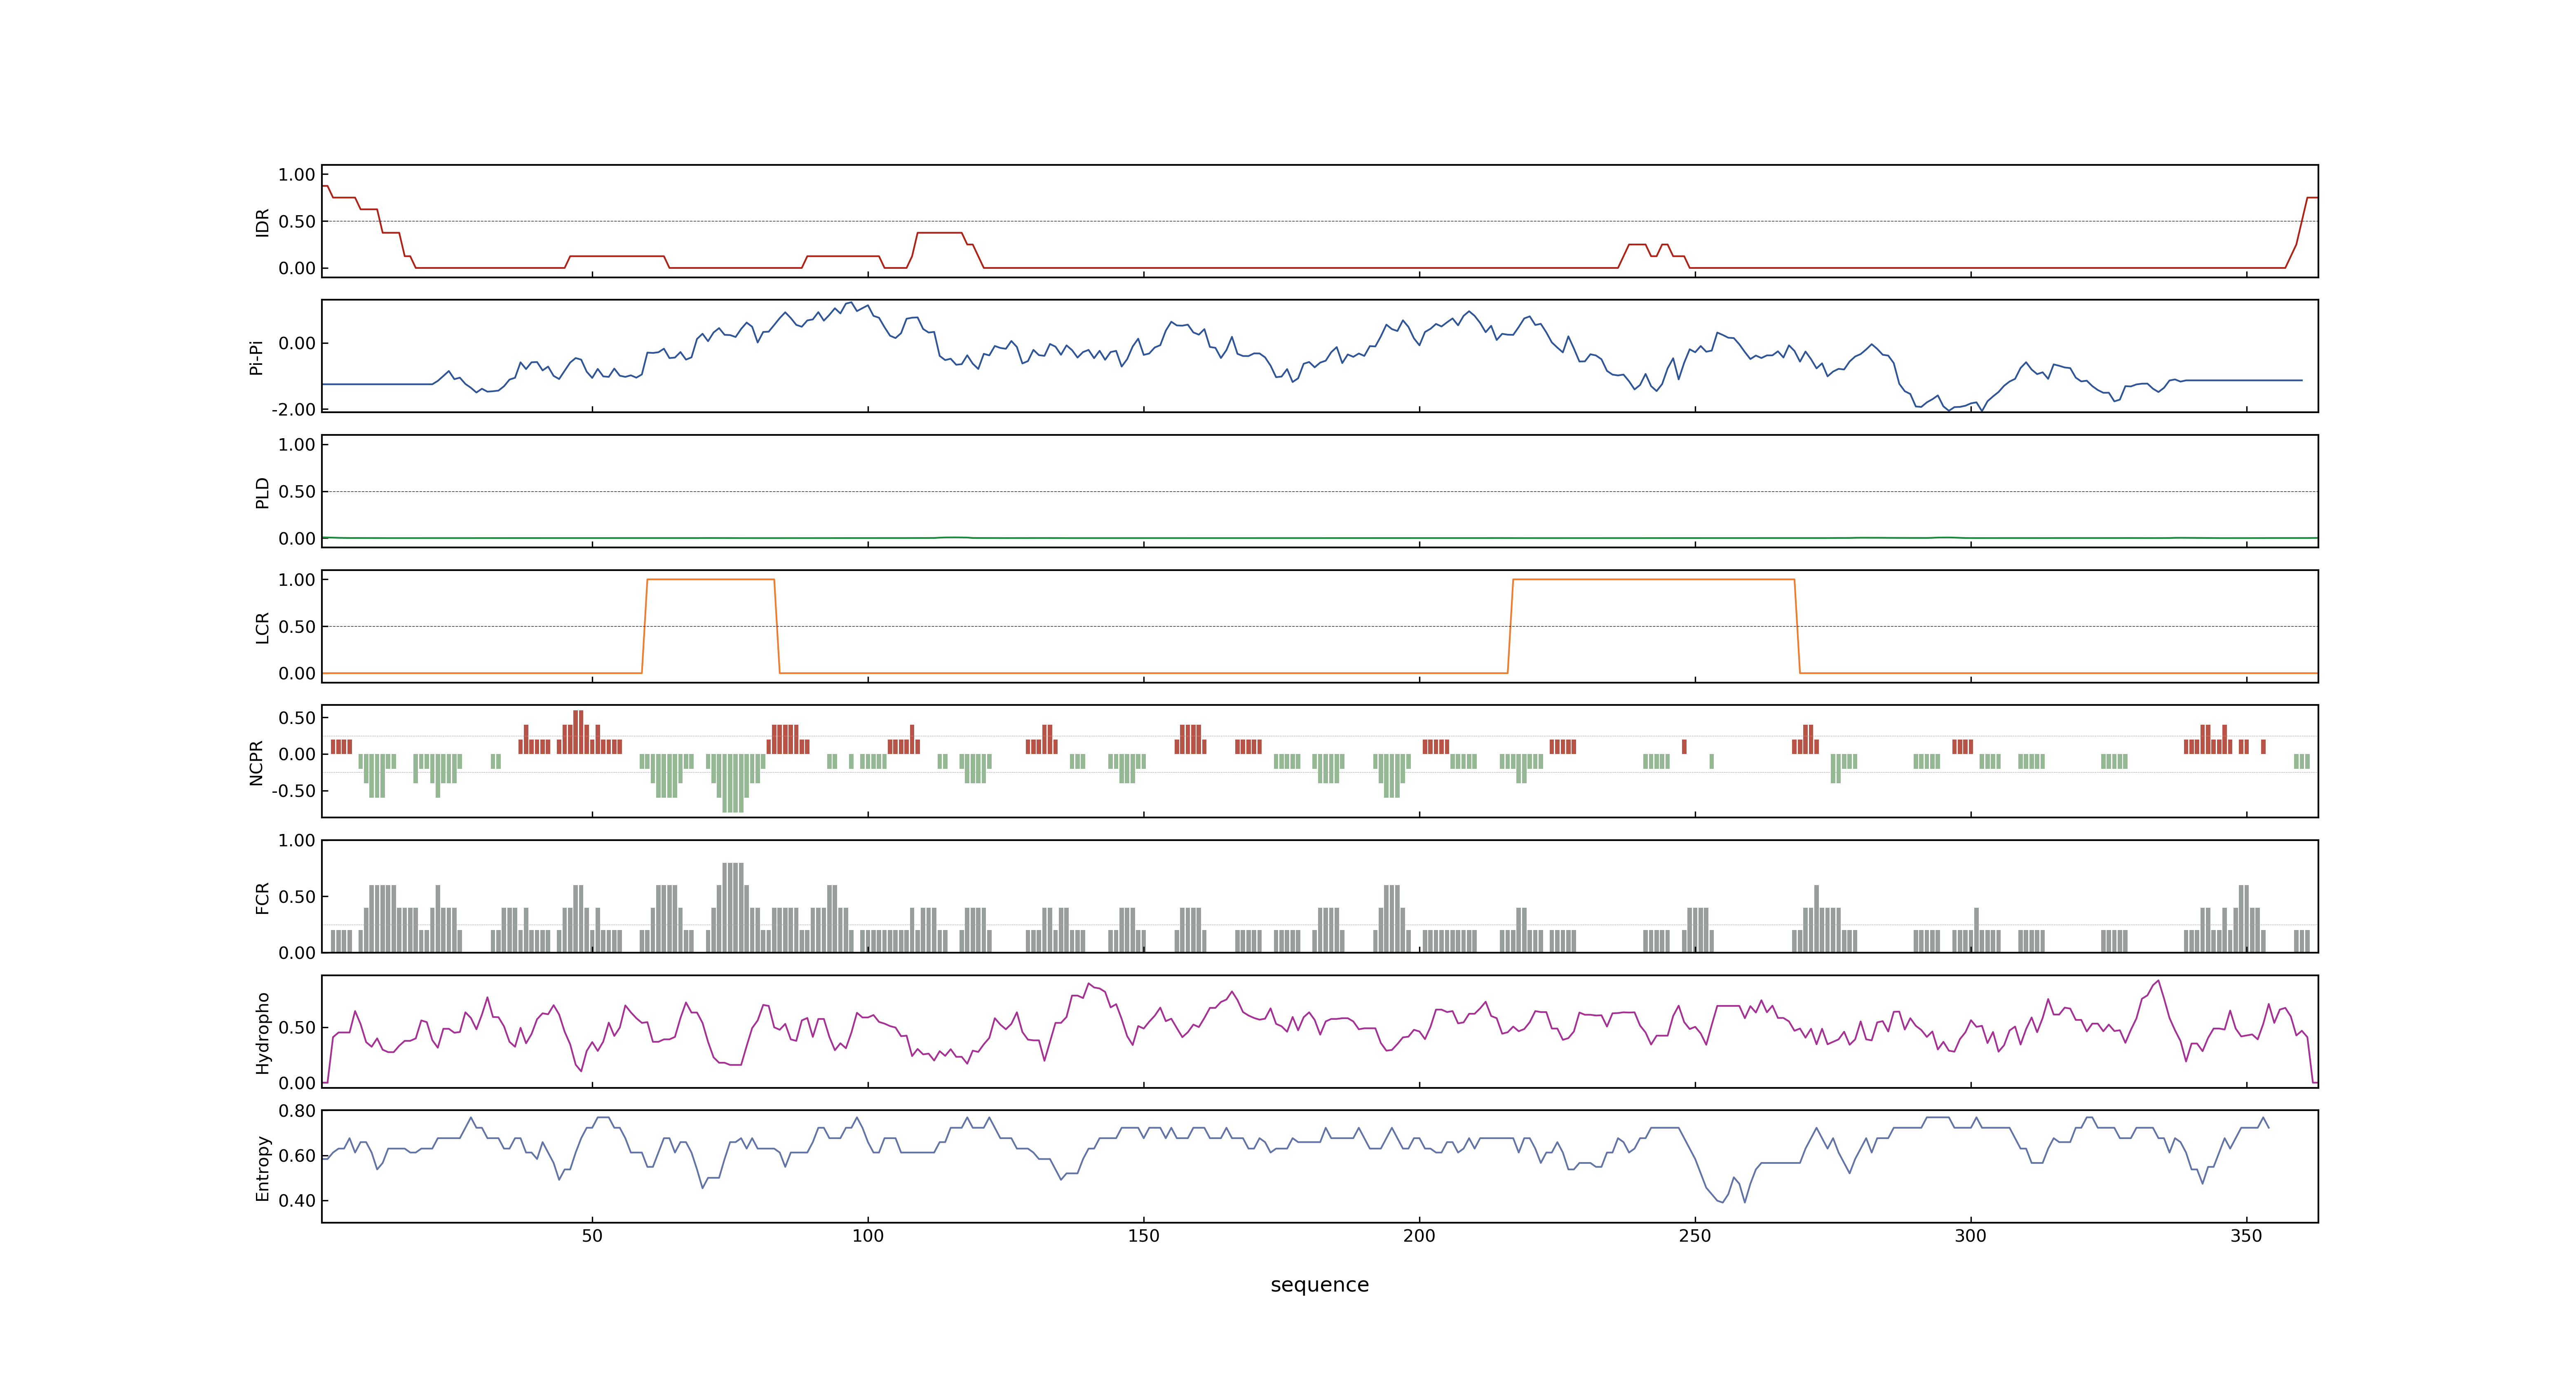Click the IDR axis label

(262, 222)
